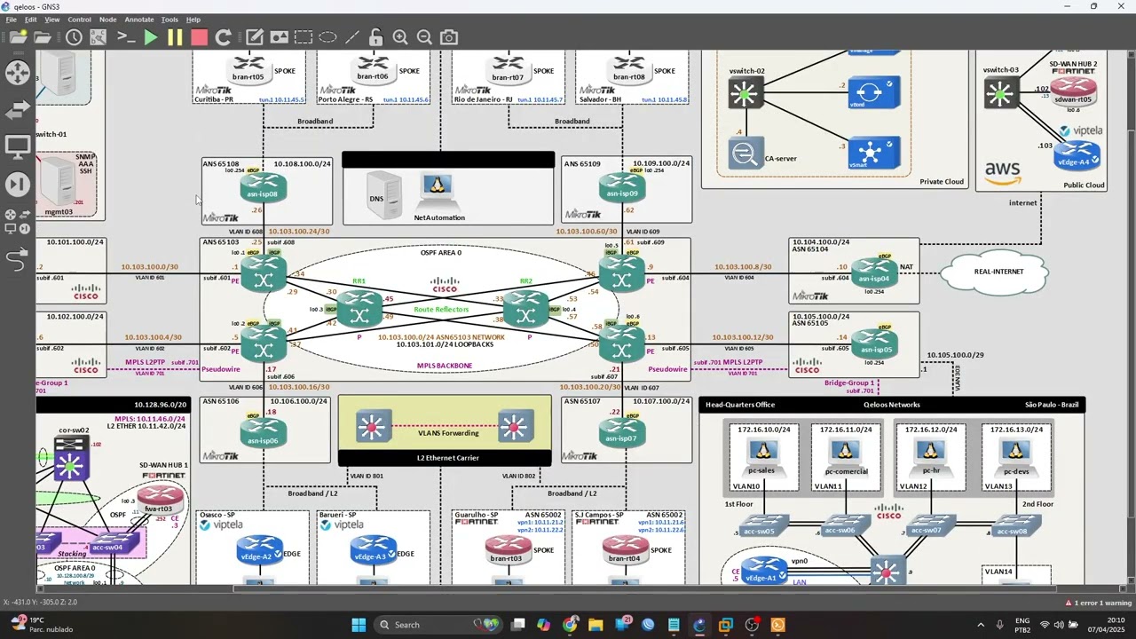Click the New blank project toolbar icon
Viewport: 1136px width, 639px height.
(18, 37)
